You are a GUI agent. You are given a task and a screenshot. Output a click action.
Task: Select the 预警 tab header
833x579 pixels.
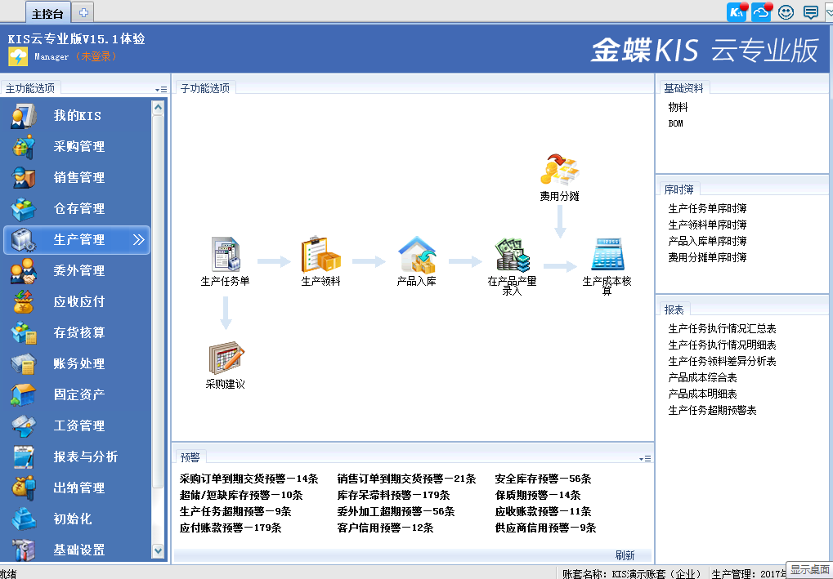coord(190,457)
